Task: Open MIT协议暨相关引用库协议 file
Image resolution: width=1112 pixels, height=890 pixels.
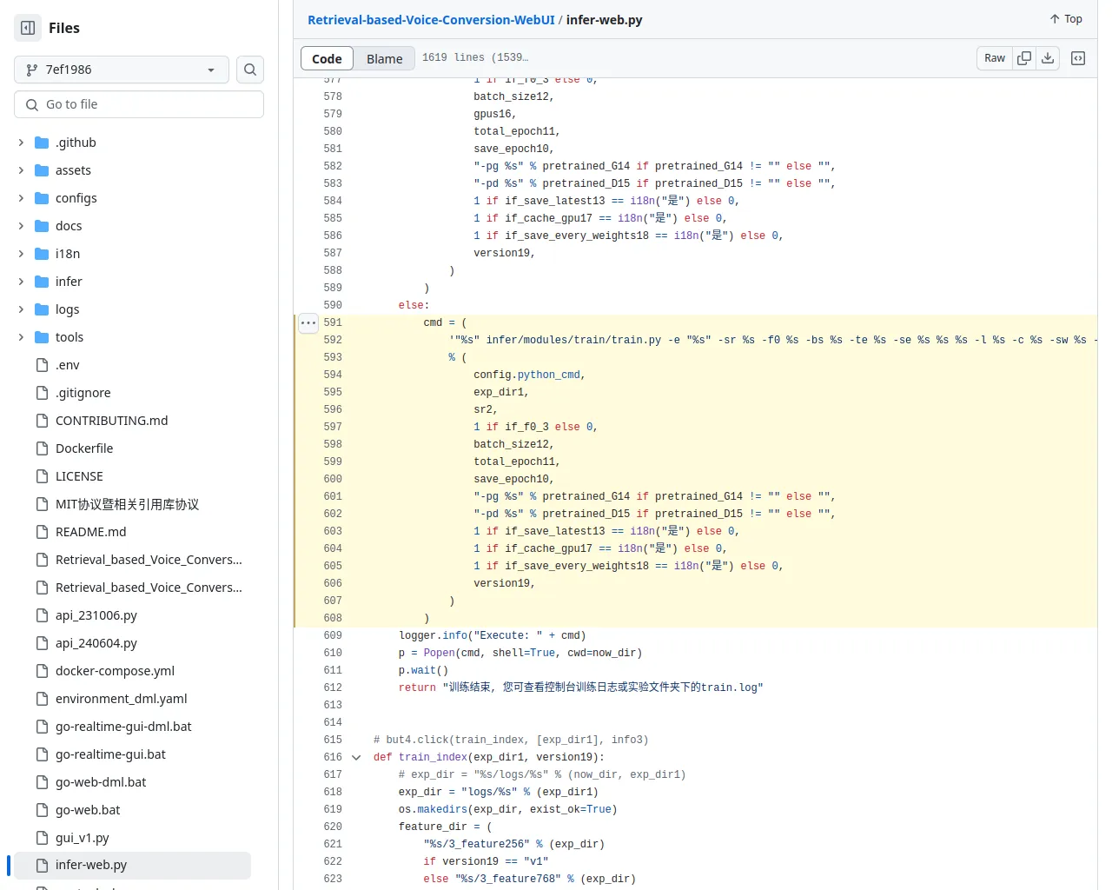Action: click(x=127, y=504)
